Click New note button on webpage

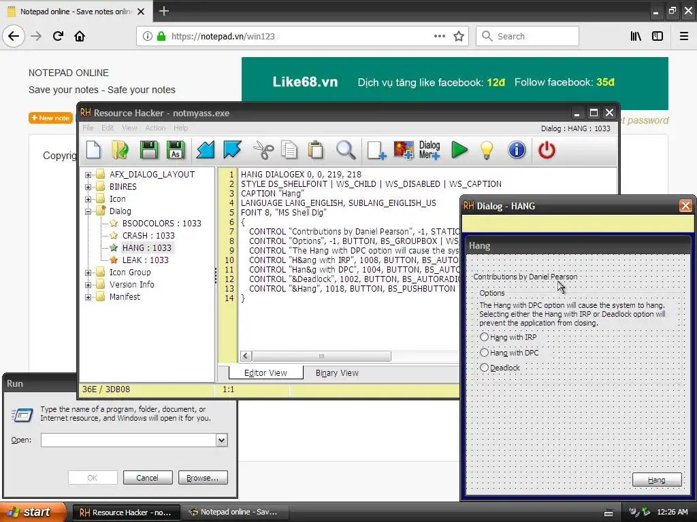point(50,118)
